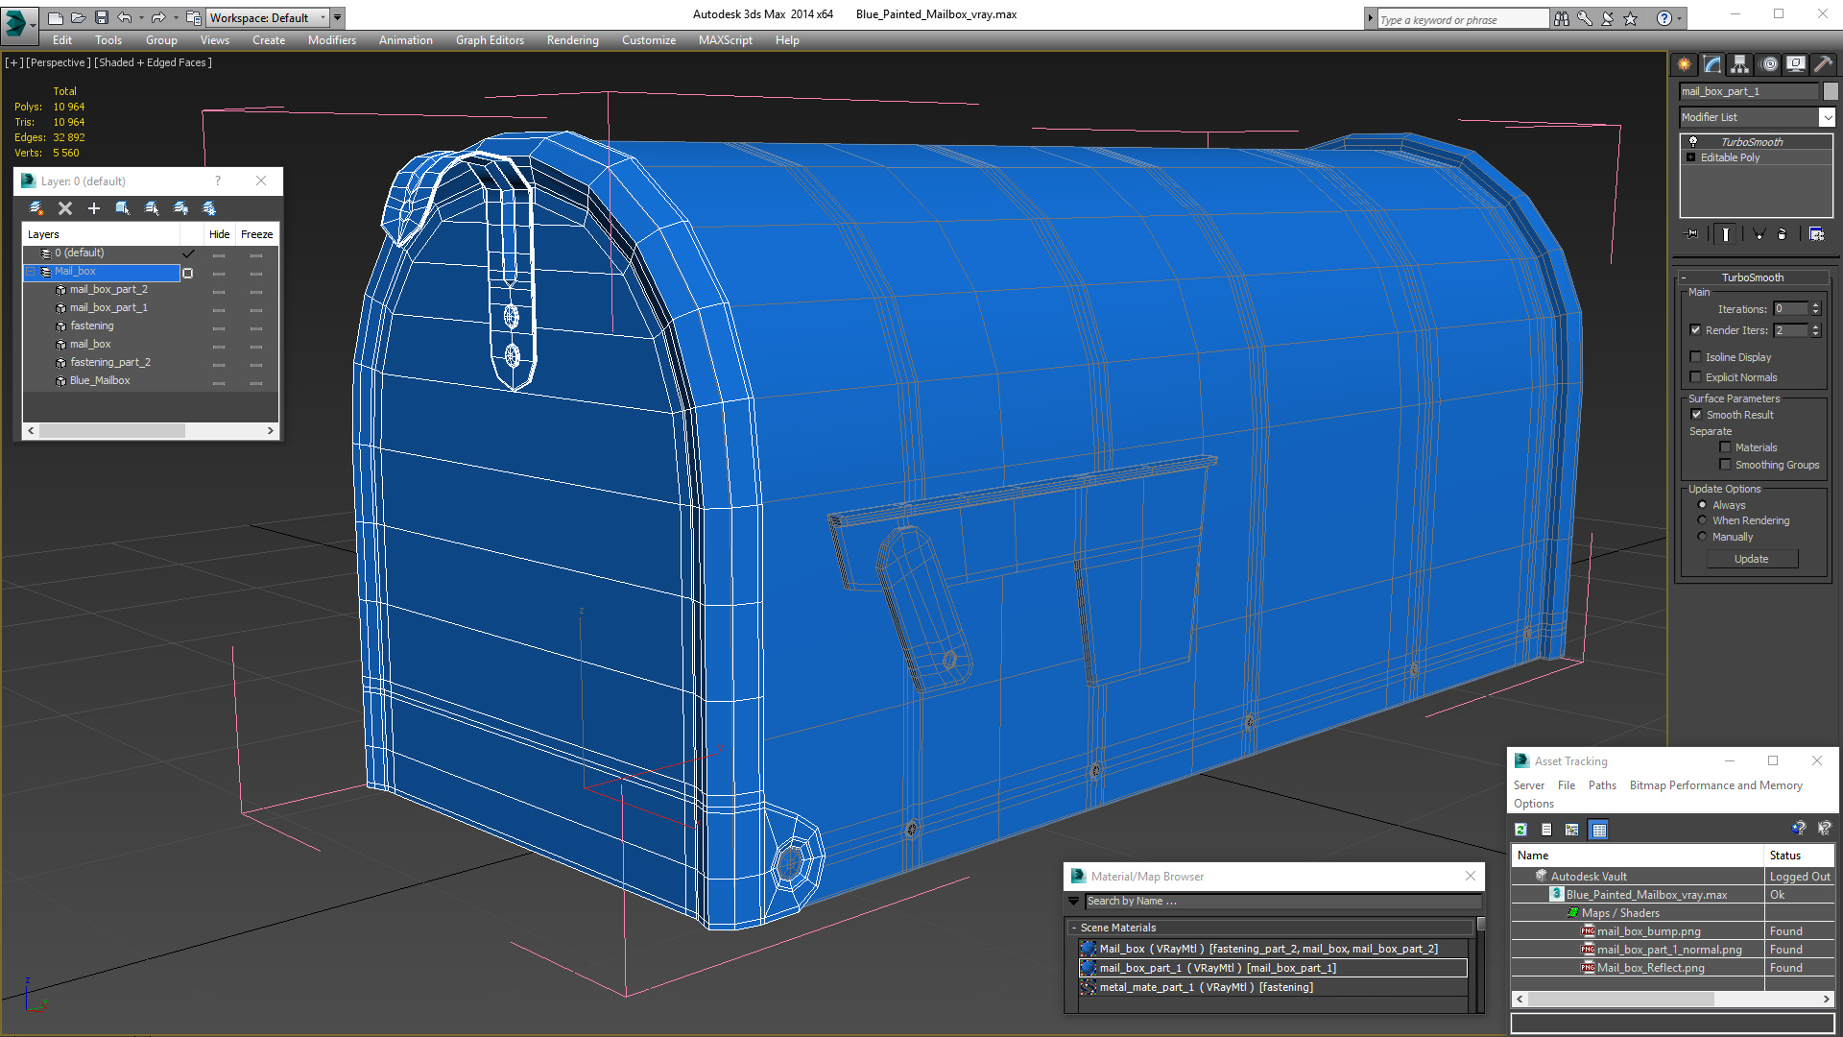1843x1037 pixels.
Task: Open the quick access toolbar customize arrow
Action: [338, 17]
